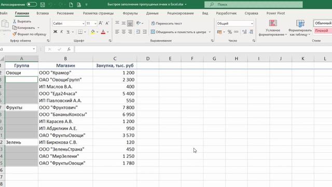Image resolution: width=332 pixels, height=187 pixels.
Task: Open the Данные ribbon tab
Action: pyautogui.click(x=152, y=14)
